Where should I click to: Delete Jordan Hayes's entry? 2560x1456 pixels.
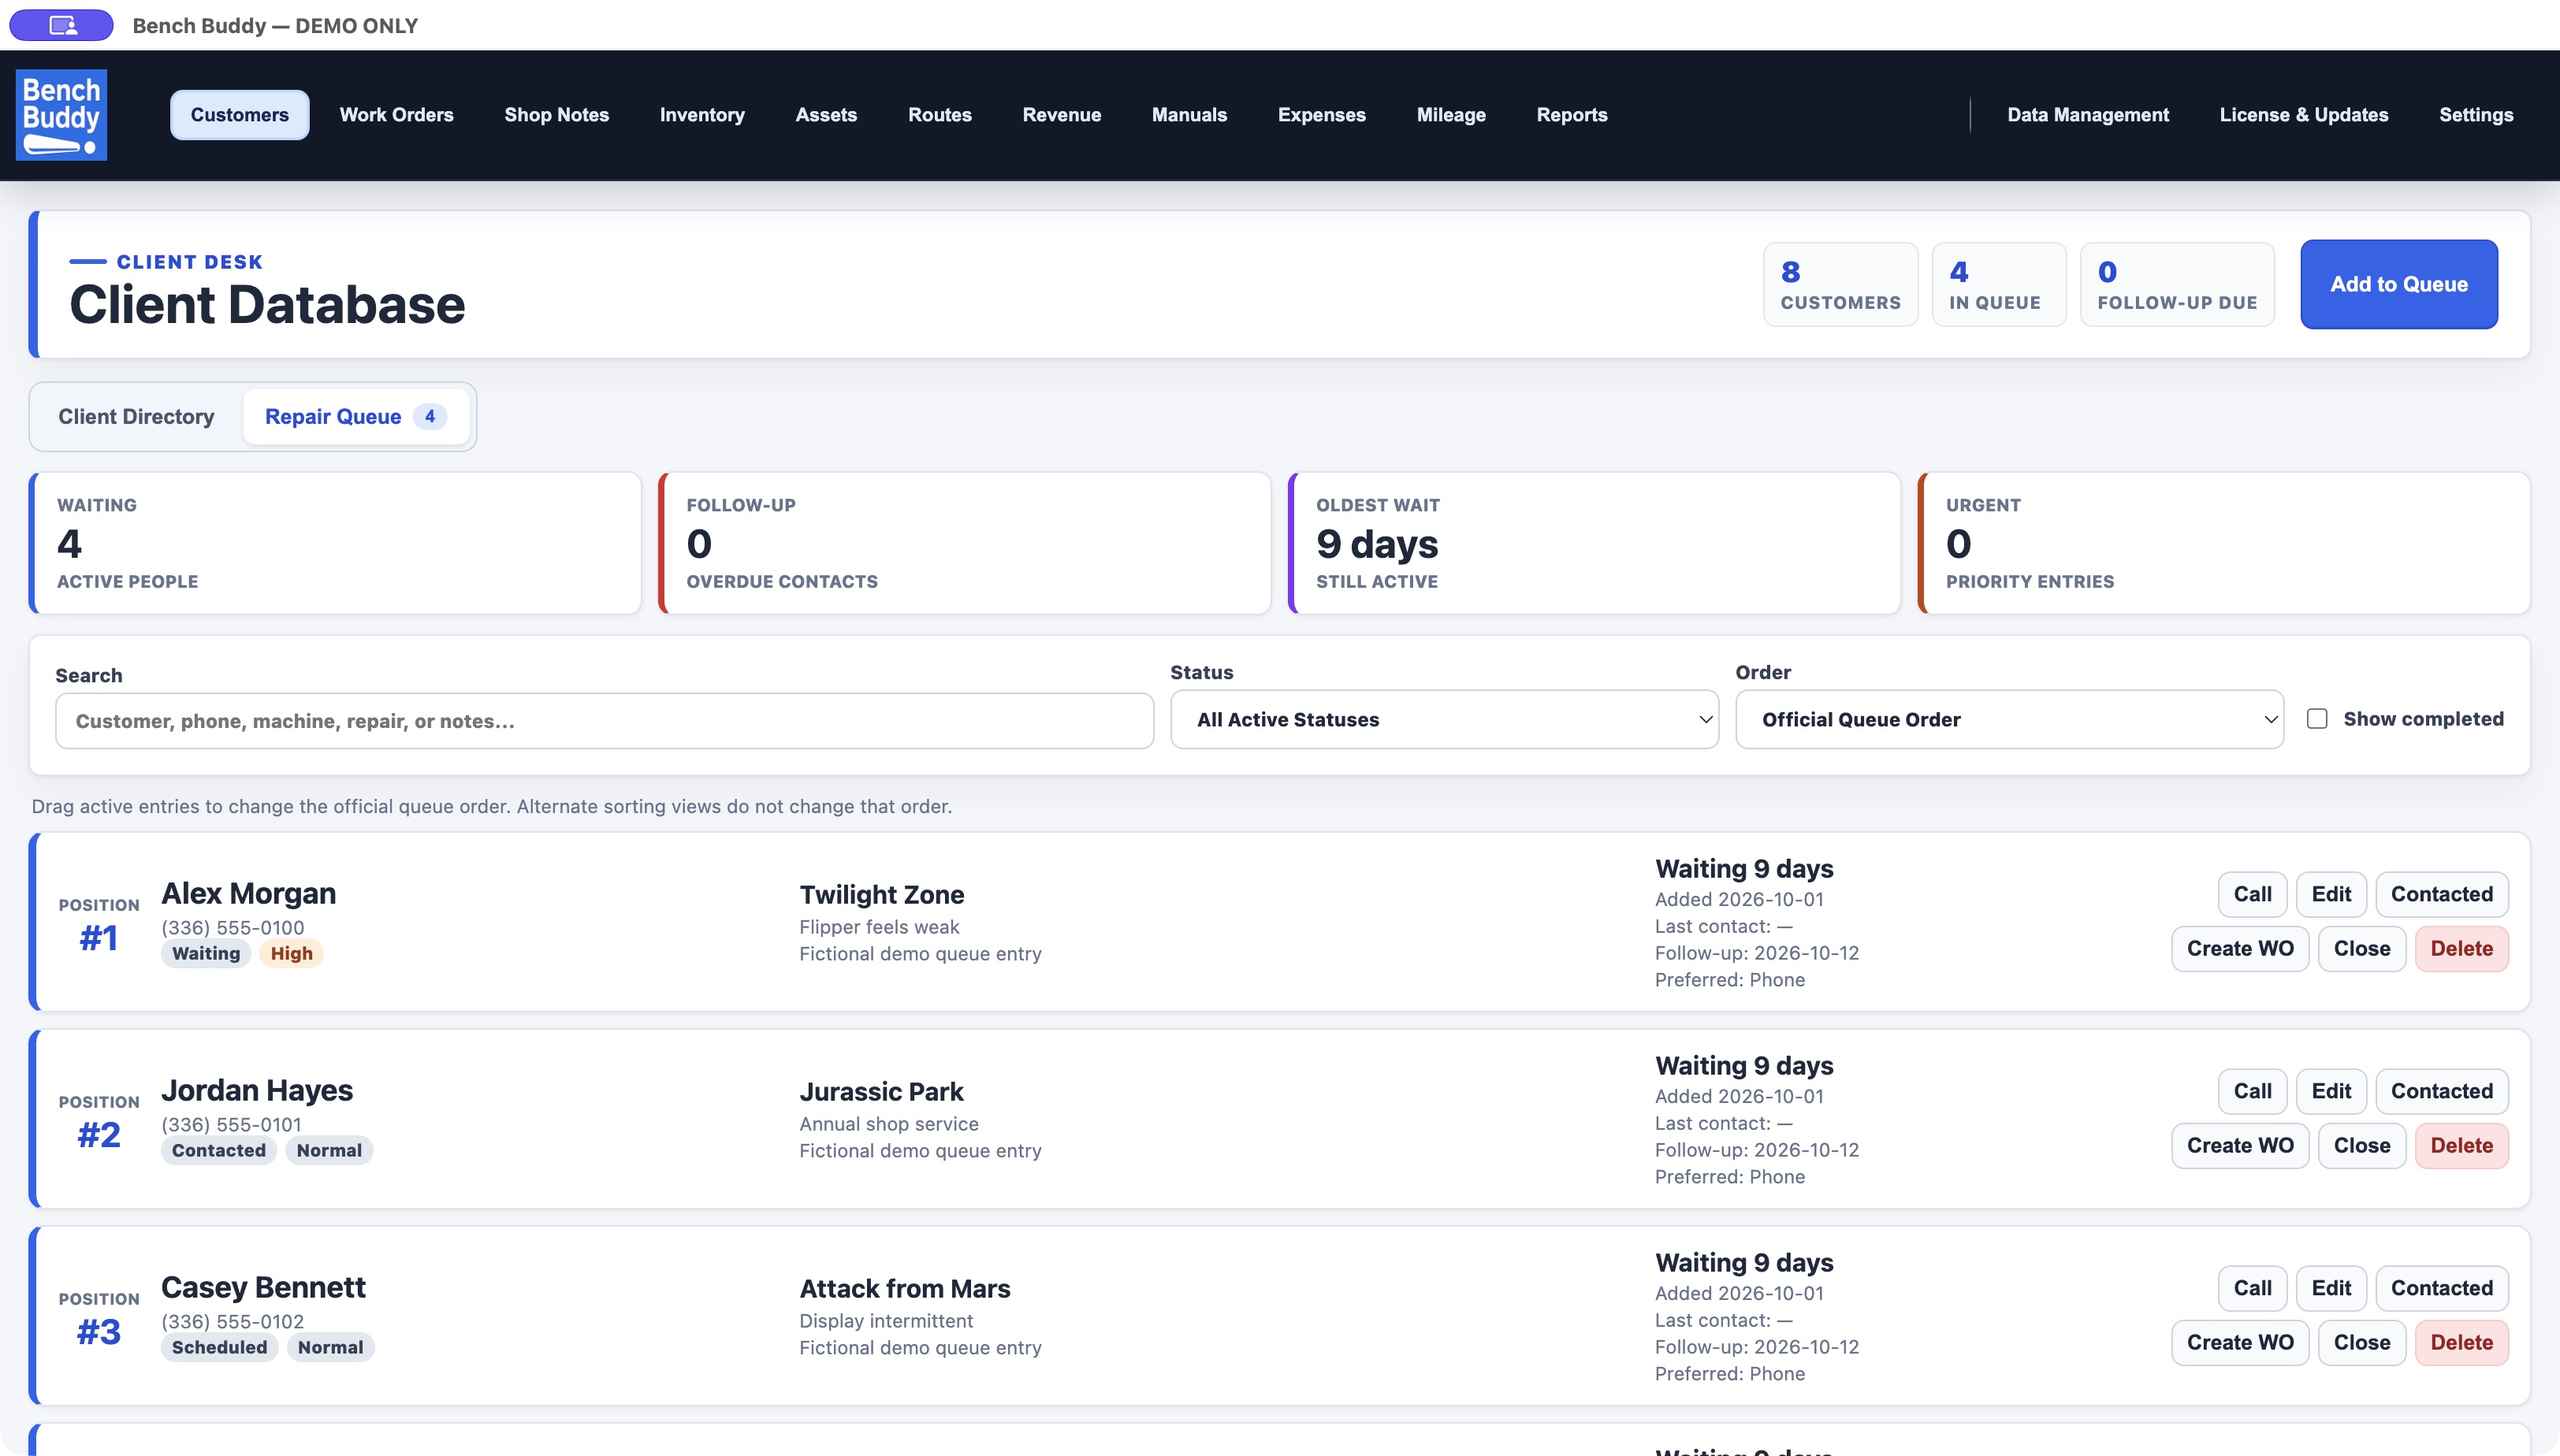(x=2462, y=1145)
